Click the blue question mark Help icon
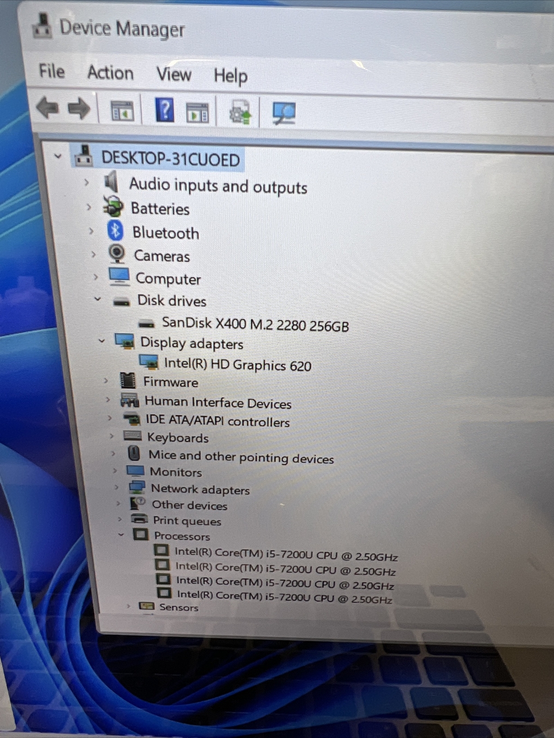 tap(165, 110)
